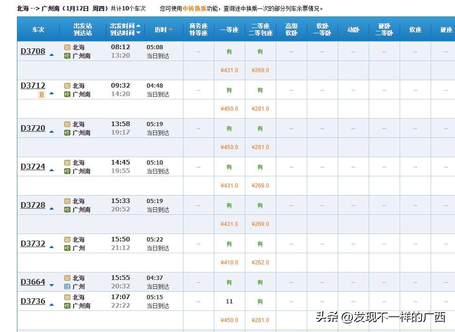The width and height of the screenshot is (455, 332).
Task: Toggle the arrow next to train D3736
Action: pos(52,305)
